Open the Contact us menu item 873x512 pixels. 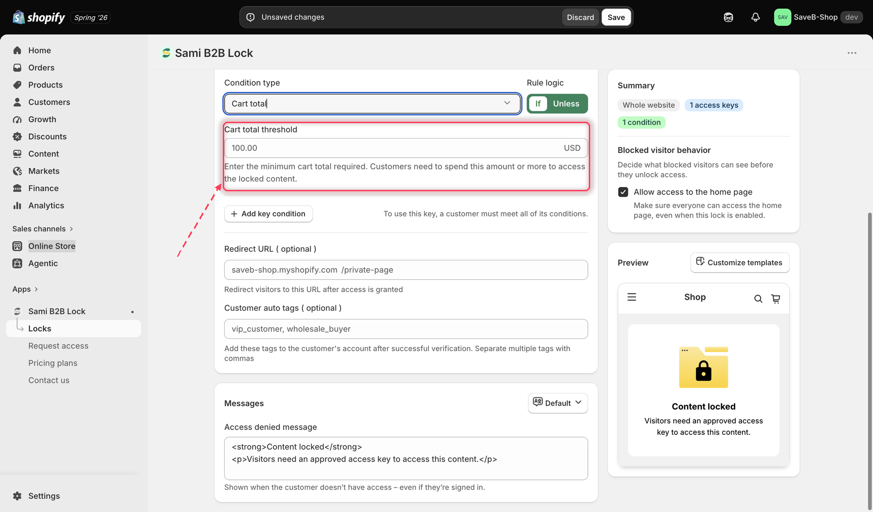pos(49,381)
